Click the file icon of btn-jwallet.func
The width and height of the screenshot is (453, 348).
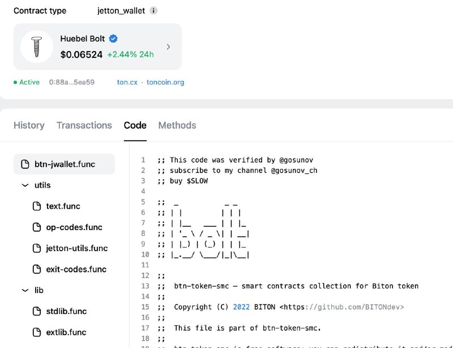[x=25, y=164]
